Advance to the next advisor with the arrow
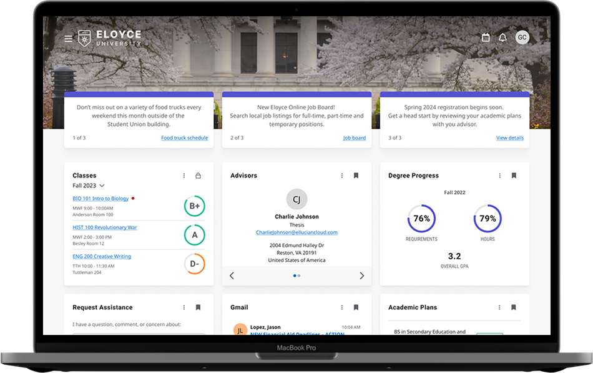This screenshot has width=593, height=373. 361,275
